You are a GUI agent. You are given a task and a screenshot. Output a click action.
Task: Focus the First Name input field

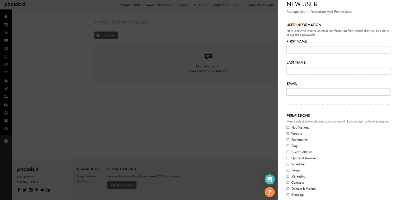coord(338,50)
